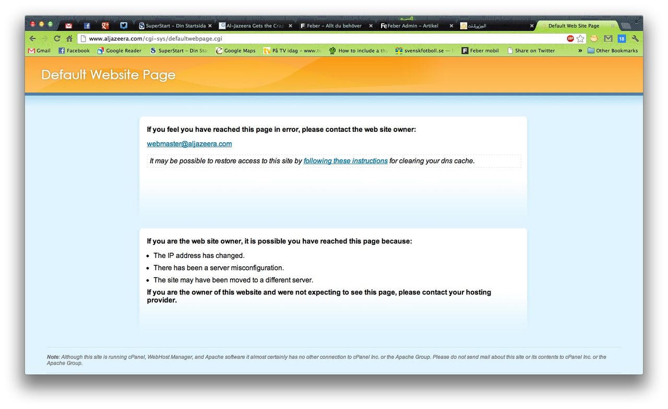Viewport: 668px width, 409px height.
Task: Reload the page with the refresh icon
Action: [x=57, y=39]
